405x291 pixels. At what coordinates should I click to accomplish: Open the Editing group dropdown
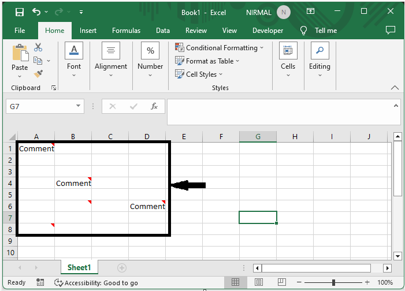click(319, 60)
